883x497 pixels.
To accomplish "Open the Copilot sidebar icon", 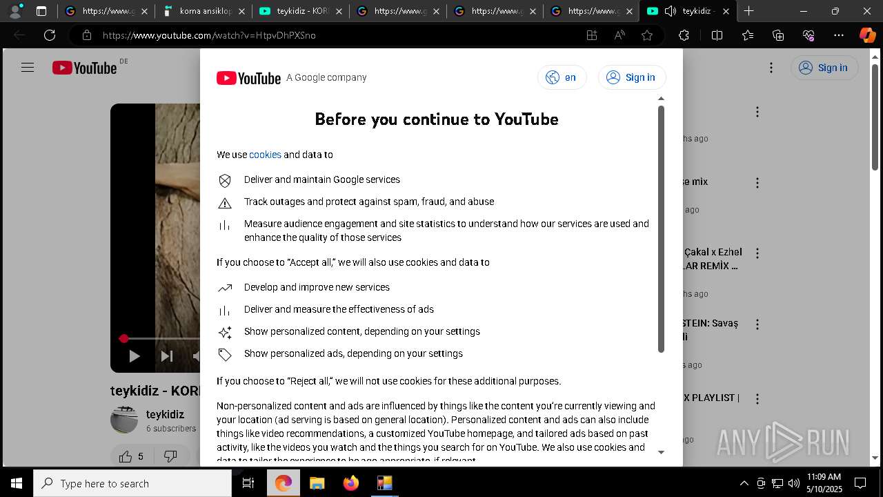I will tap(868, 35).
